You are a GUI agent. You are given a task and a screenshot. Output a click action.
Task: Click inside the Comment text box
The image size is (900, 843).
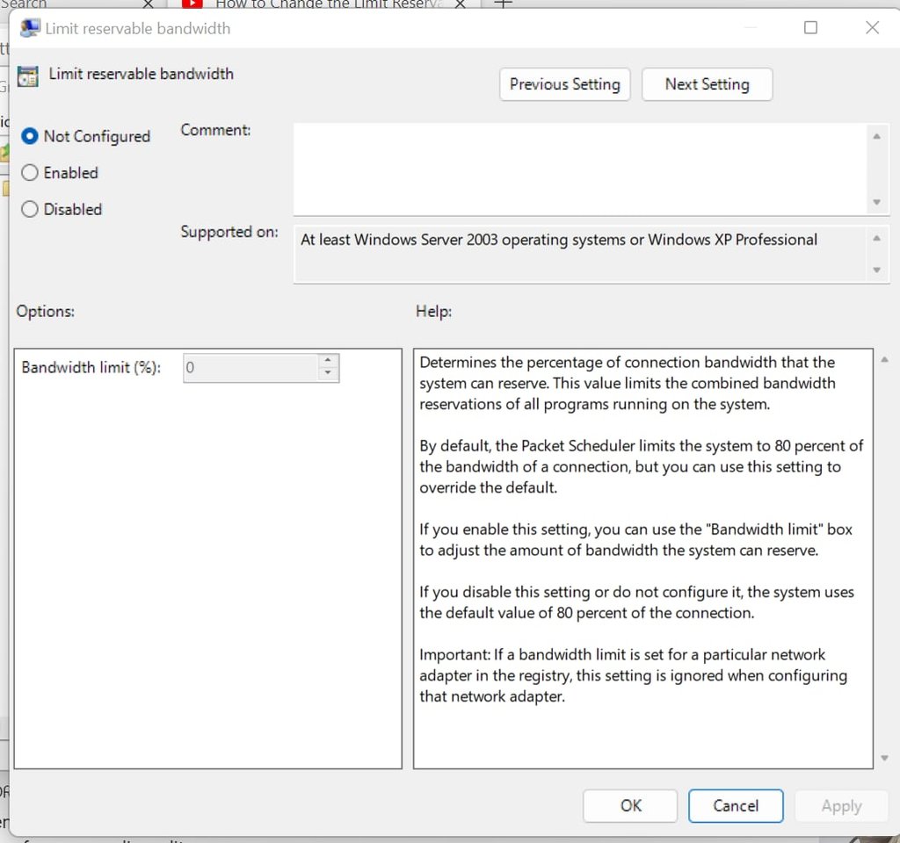click(x=580, y=169)
